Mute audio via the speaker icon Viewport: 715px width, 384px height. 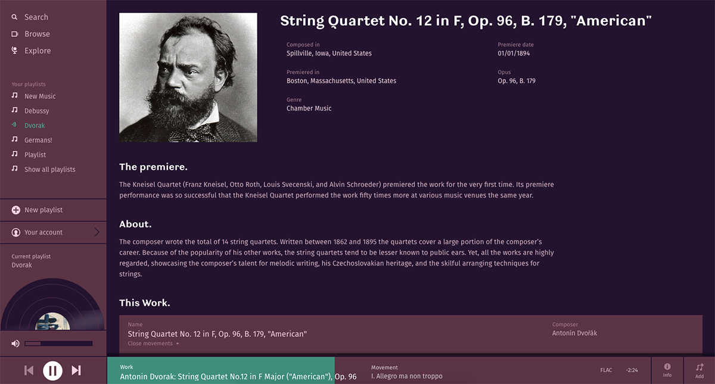tap(15, 344)
